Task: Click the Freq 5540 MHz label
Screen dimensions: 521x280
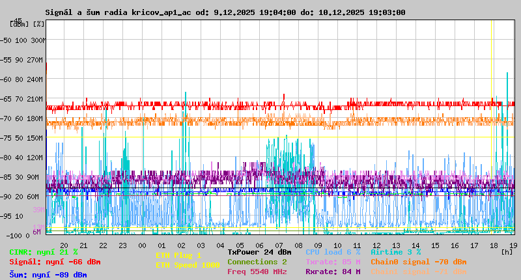Action: [x=257, y=272]
